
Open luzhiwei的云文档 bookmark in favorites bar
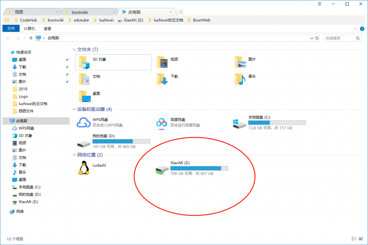pyautogui.click(x=166, y=20)
